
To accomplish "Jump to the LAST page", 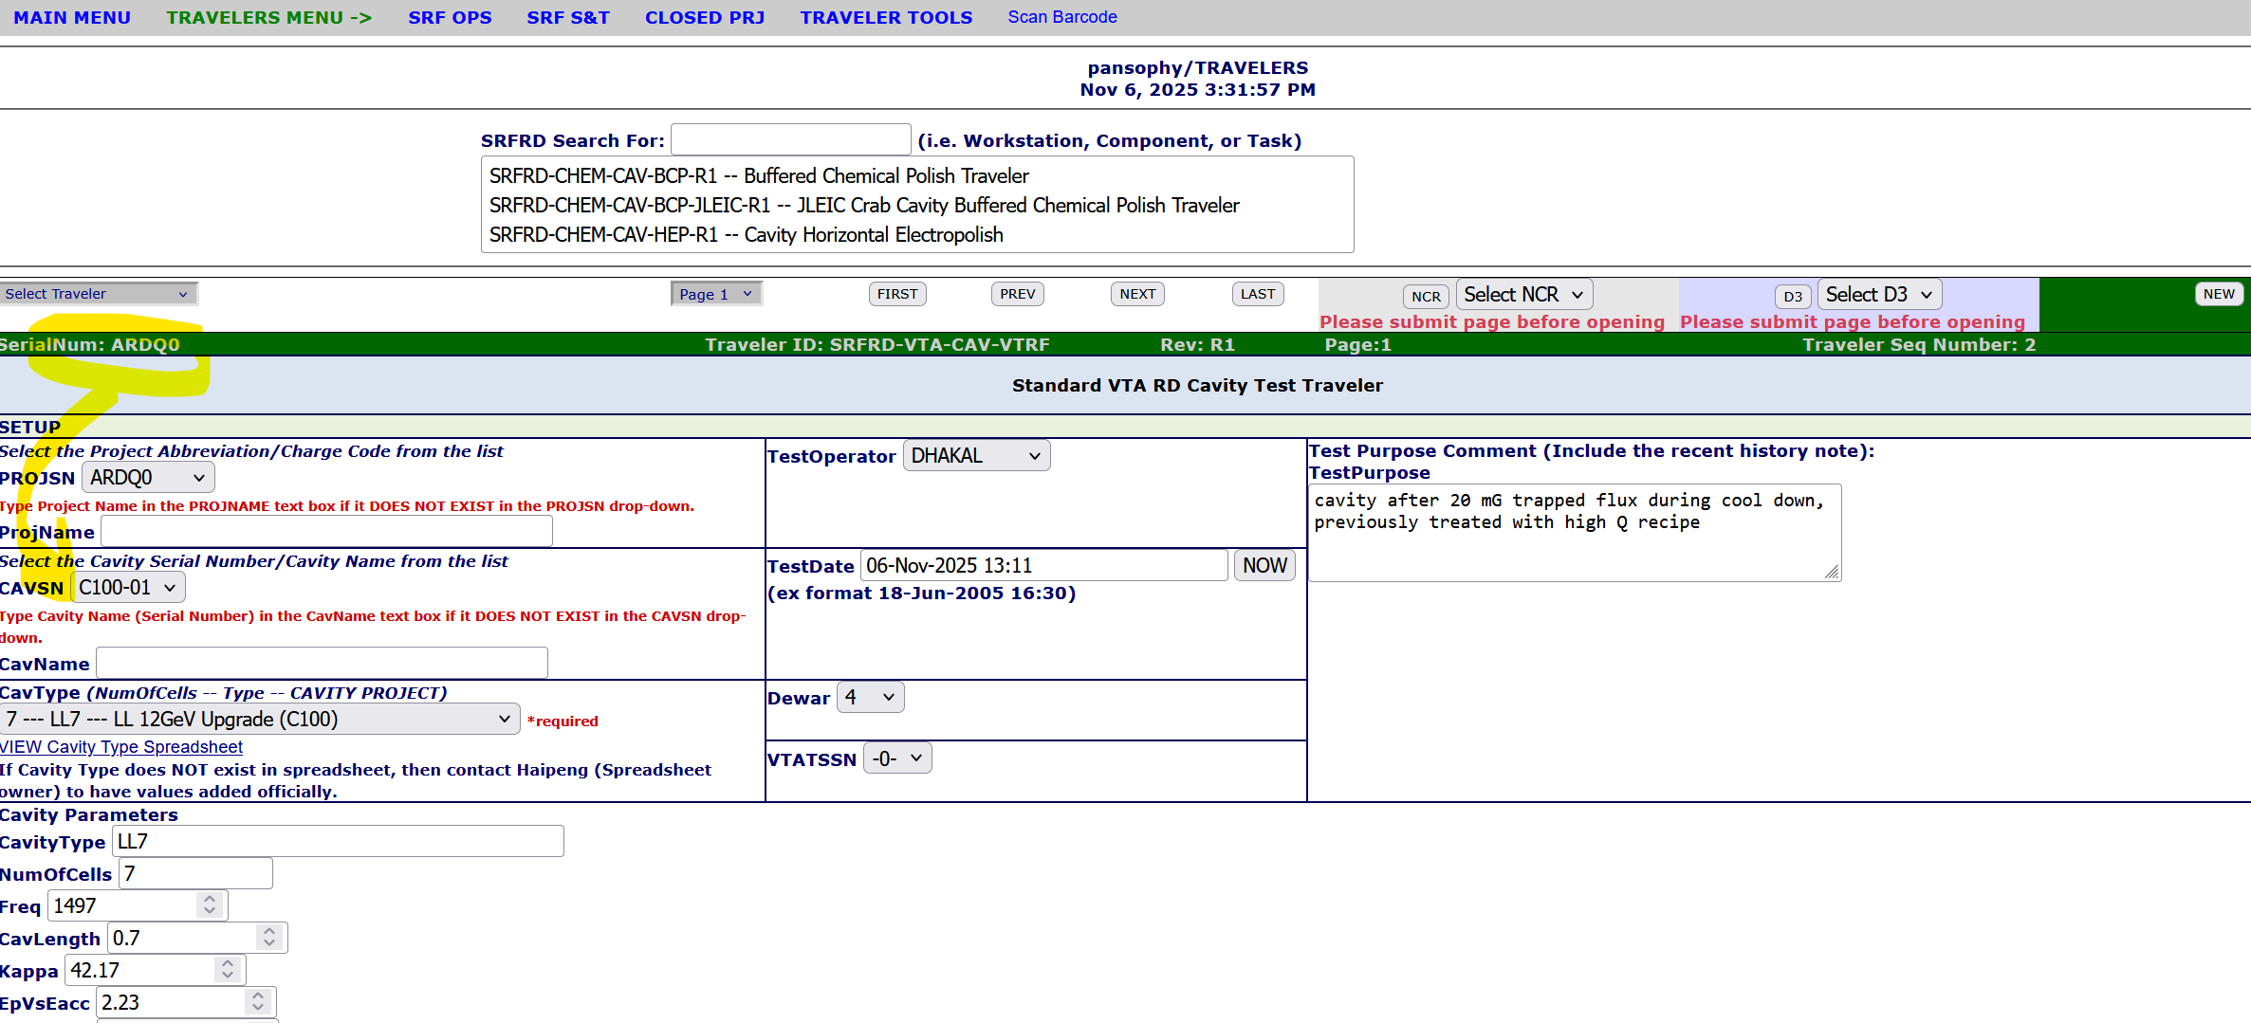I will pos(1257,294).
